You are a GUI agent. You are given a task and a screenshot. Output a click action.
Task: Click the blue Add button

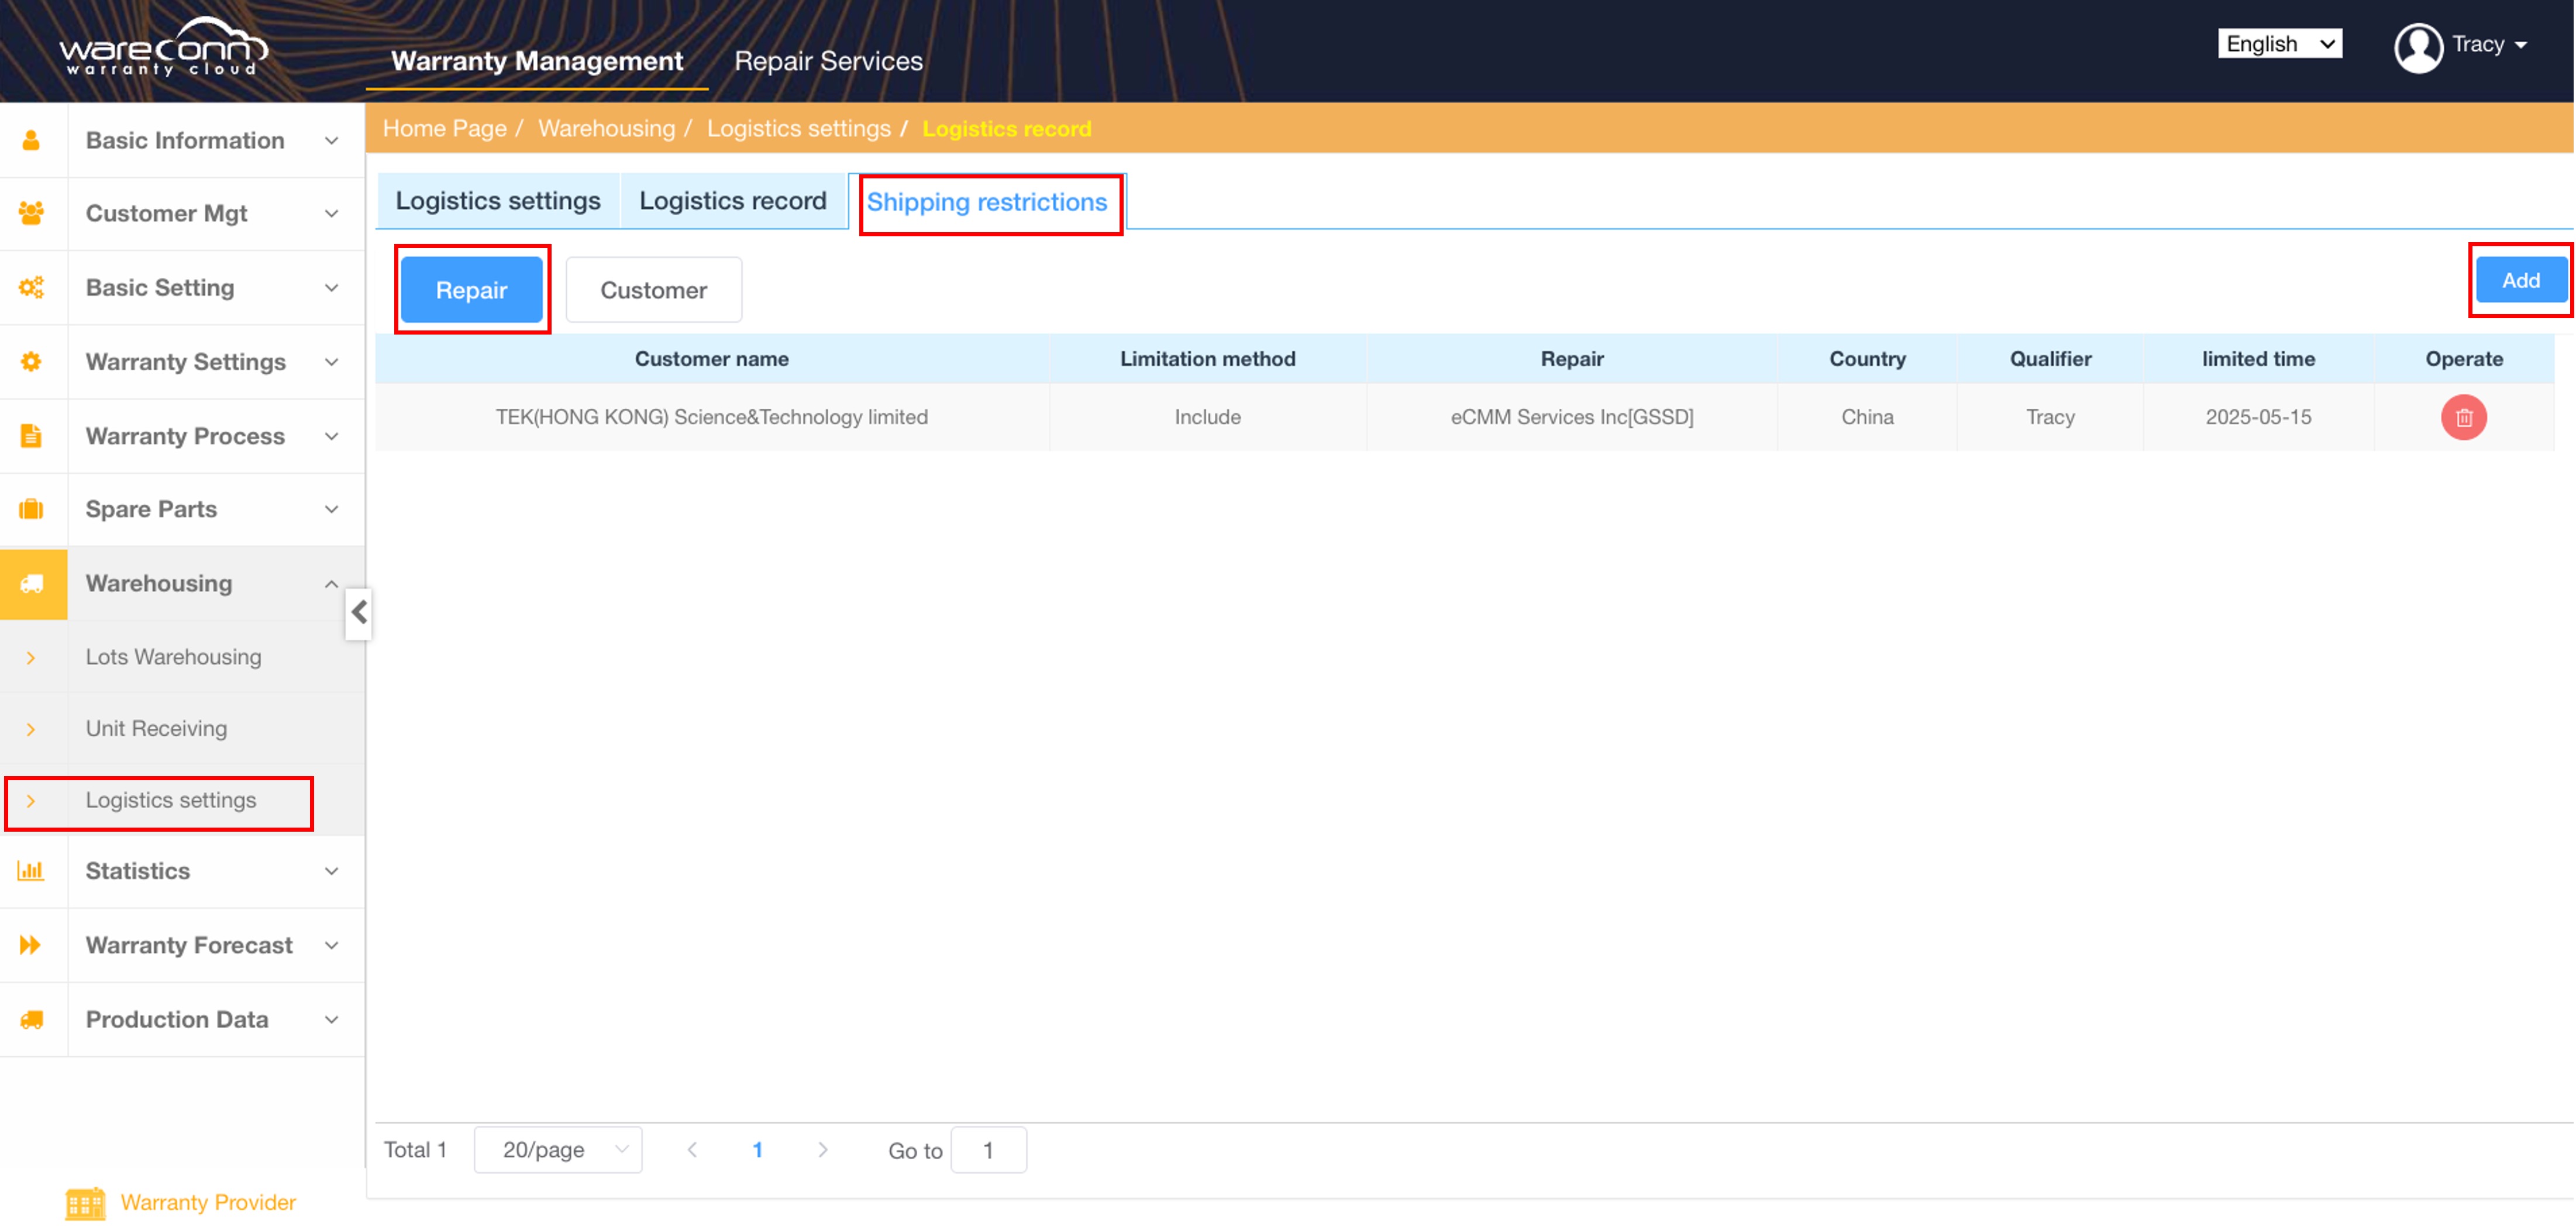pyautogui.click(x=2520, y=281)
